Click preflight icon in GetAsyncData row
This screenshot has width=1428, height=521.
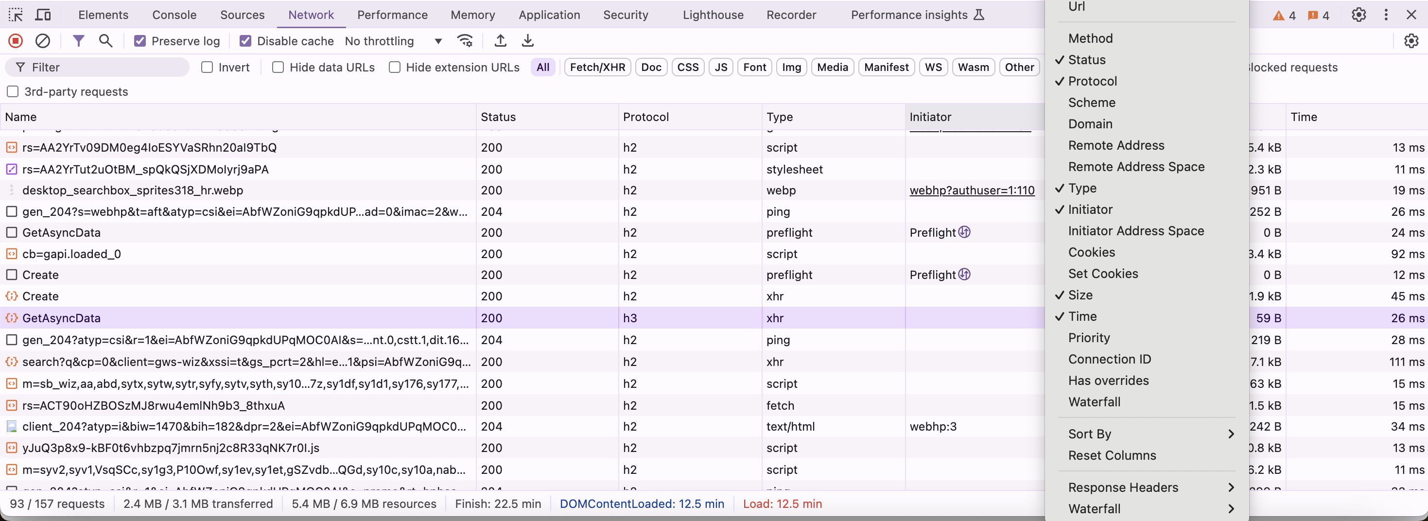[x=964, y=232]
